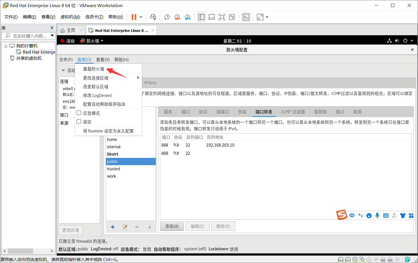Select 共享的虚拟机 in library tree

26,58
